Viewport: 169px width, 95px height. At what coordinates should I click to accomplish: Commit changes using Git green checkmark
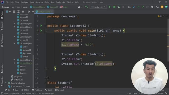pyautogui.click(x=138, y=7)
